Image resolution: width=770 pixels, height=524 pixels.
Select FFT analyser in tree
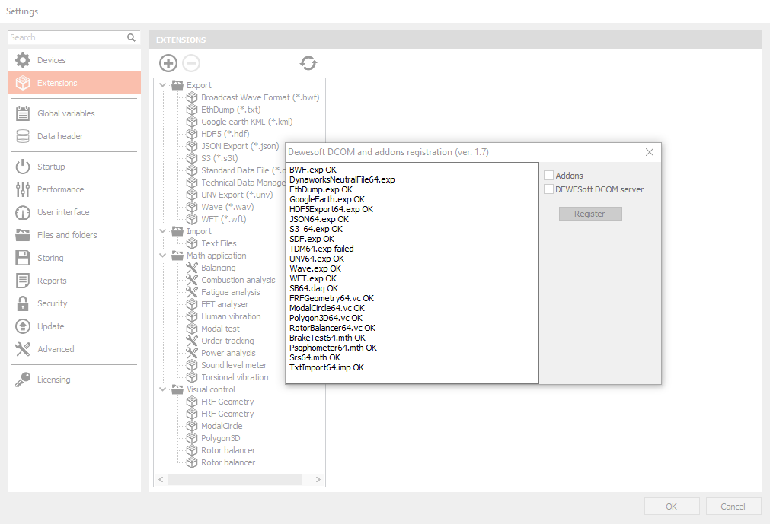point(225,304)
